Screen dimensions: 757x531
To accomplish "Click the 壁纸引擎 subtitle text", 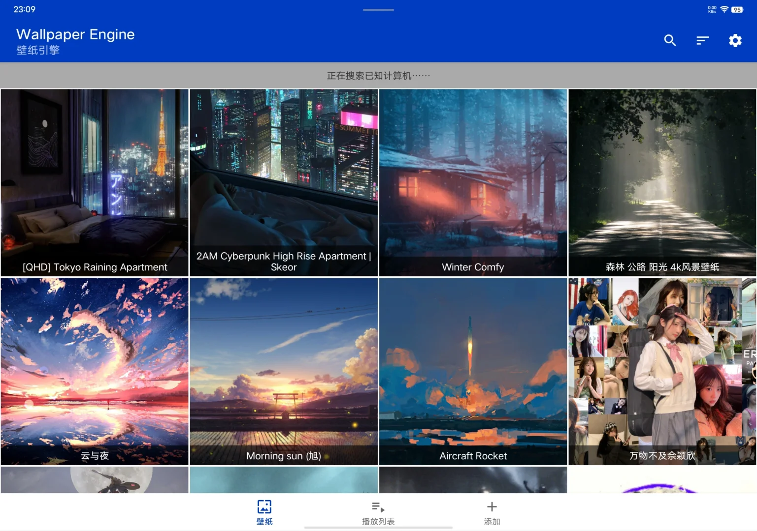I will (38, 50).
